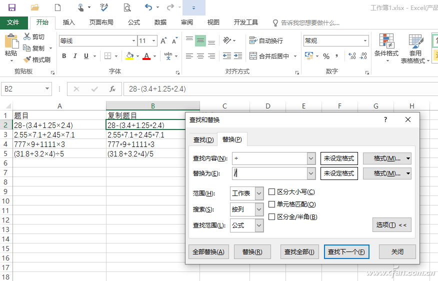This screenshot has width=438, height=281.
Task: Click the Spelling check icon
Action: click(x=104, y=7)
